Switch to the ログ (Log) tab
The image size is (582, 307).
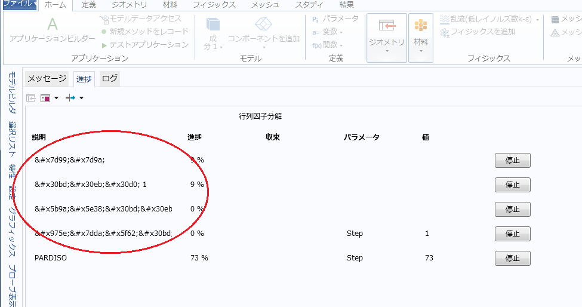coord(110,79)
